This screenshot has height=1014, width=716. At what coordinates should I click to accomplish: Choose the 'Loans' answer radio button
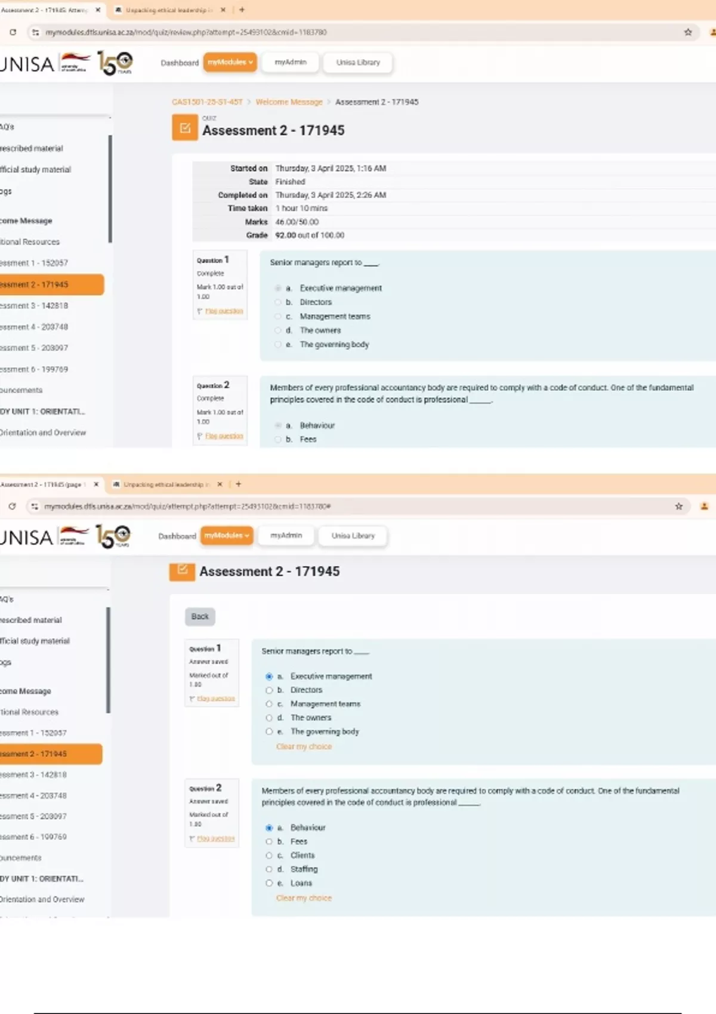pos(269,883)
